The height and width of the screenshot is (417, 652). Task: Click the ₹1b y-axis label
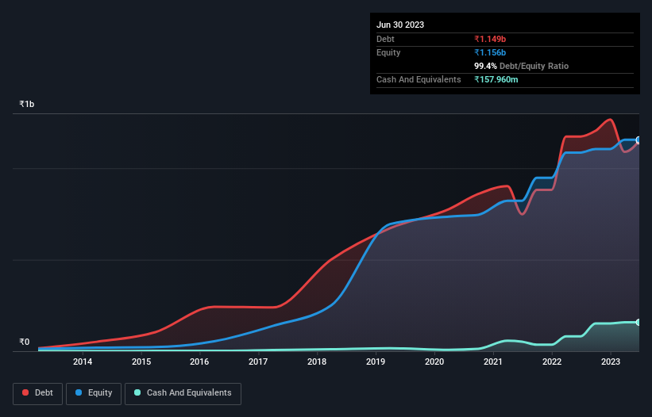[27, 104]
